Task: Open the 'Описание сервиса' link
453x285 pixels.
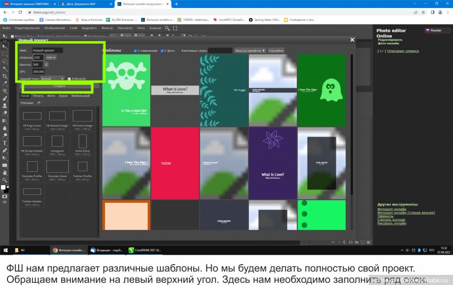Action: (403, 51)
